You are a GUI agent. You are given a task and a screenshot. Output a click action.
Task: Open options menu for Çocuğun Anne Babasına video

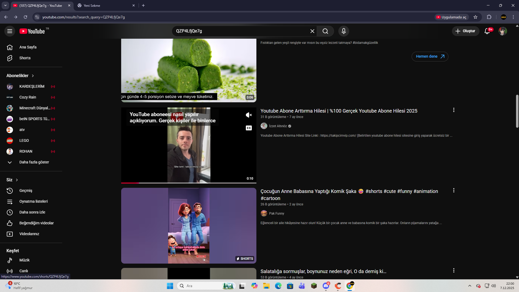(454, 191)
